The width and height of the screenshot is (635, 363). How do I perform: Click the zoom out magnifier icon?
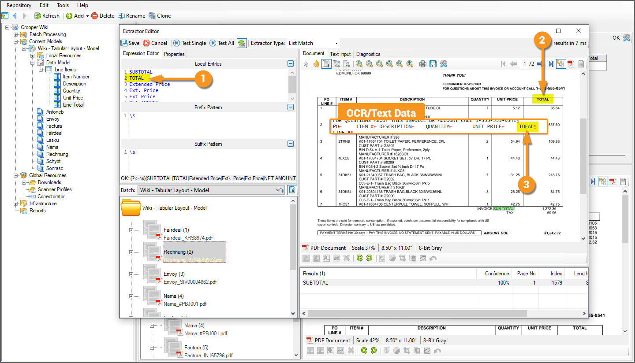[x=370, y=64]
